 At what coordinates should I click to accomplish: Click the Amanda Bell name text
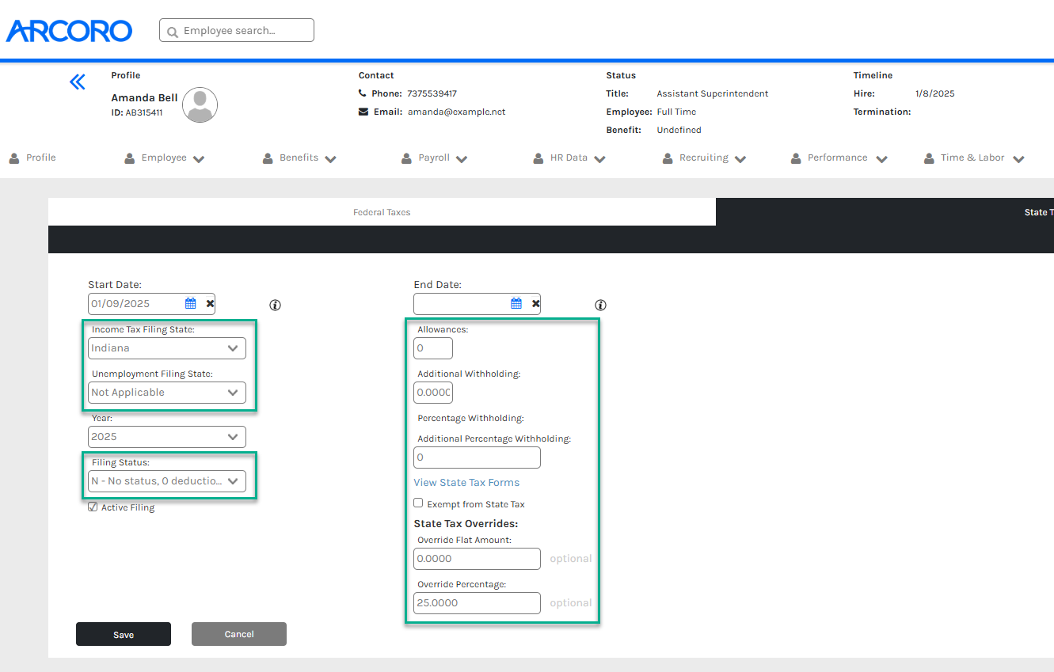[144, 98]
